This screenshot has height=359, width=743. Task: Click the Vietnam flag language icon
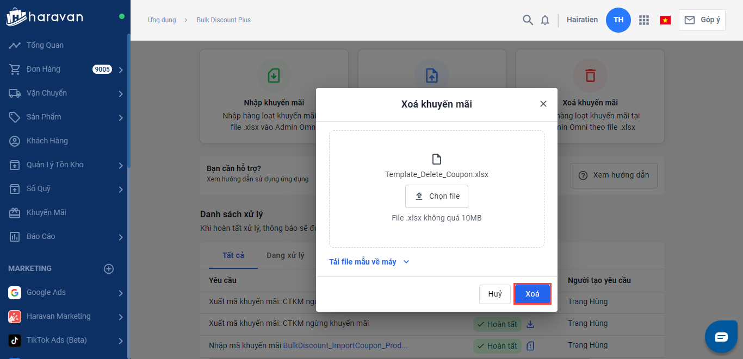coord(665,20)
